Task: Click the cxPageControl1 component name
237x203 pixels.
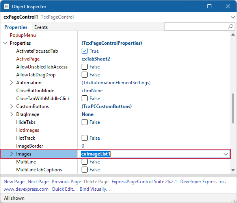Action: pos(21,17)
